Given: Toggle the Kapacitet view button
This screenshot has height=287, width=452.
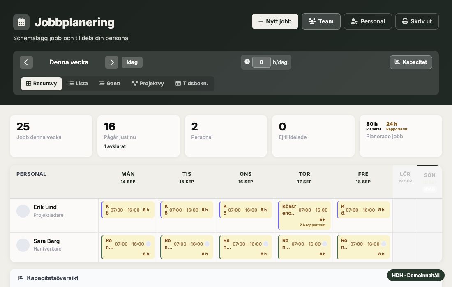Looking at the screenshot, I should coord(411,62).
